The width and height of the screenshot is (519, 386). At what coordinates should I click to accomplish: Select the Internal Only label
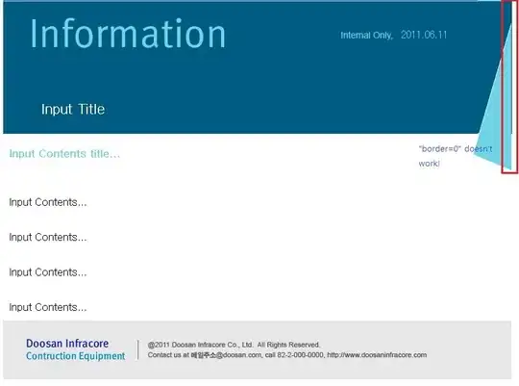(x=367, y=36)
